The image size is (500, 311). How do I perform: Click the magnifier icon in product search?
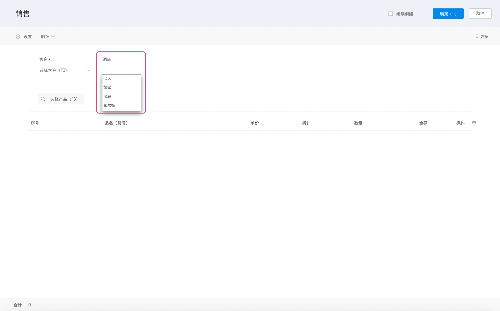coord(43,99)
